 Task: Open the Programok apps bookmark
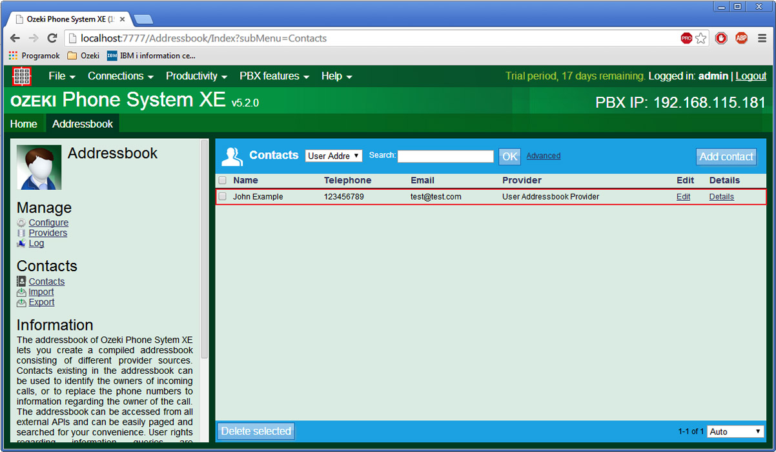[34, 56]
